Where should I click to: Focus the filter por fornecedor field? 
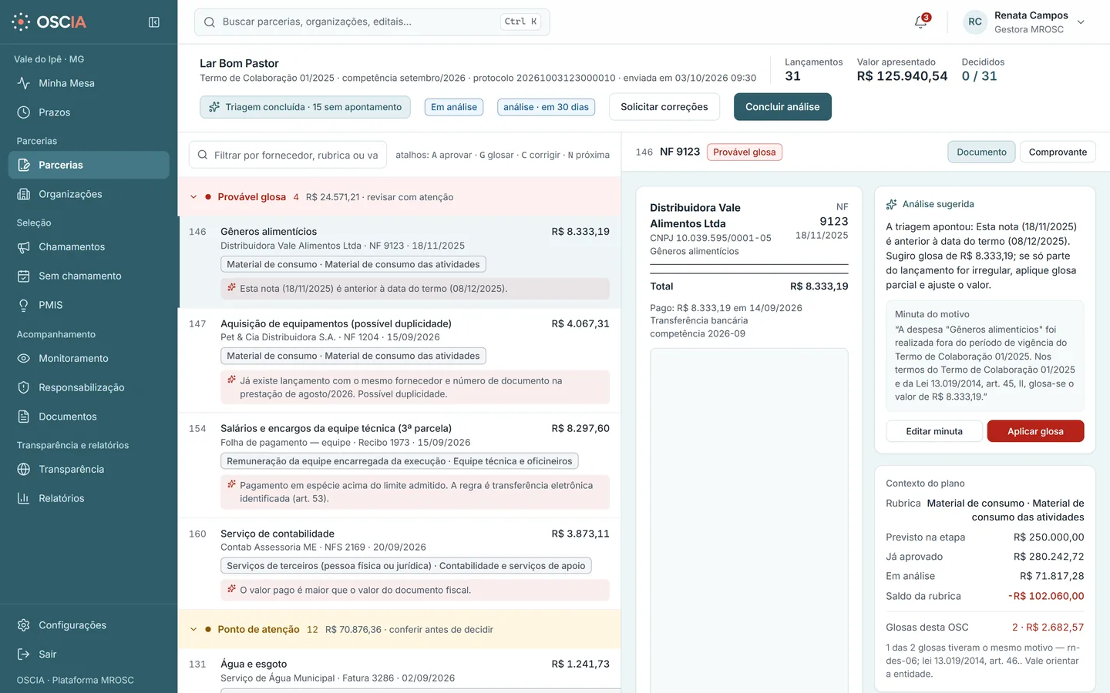287,155
